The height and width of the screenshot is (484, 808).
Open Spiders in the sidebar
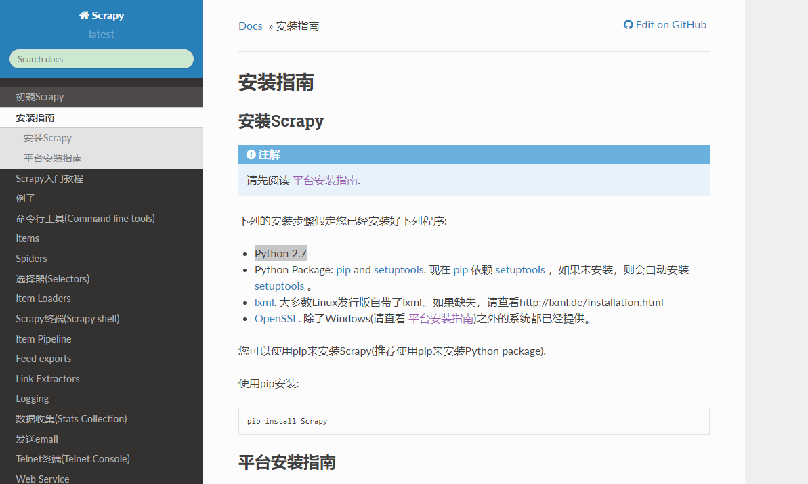102,259
